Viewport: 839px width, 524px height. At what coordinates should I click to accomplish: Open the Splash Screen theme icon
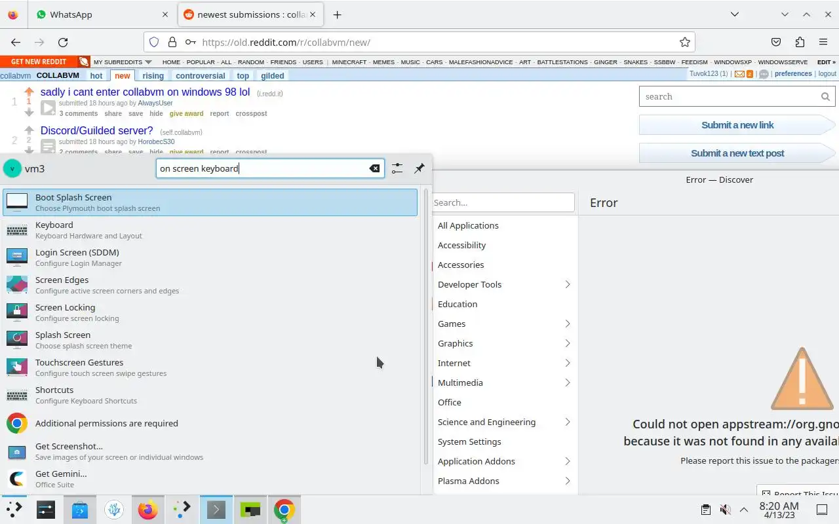(x=17, y=340)
